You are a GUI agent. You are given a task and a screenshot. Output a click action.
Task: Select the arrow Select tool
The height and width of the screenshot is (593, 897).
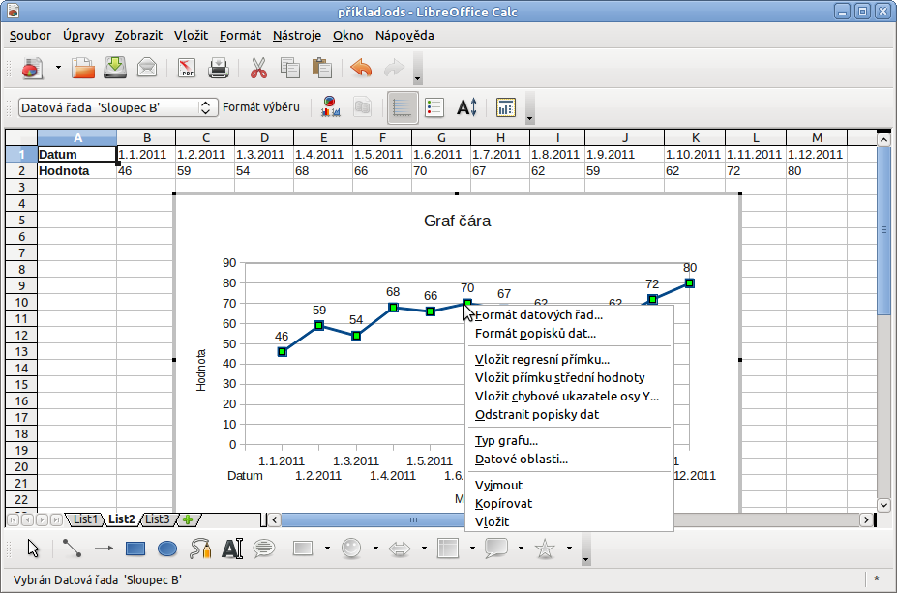tap(33, 548)
